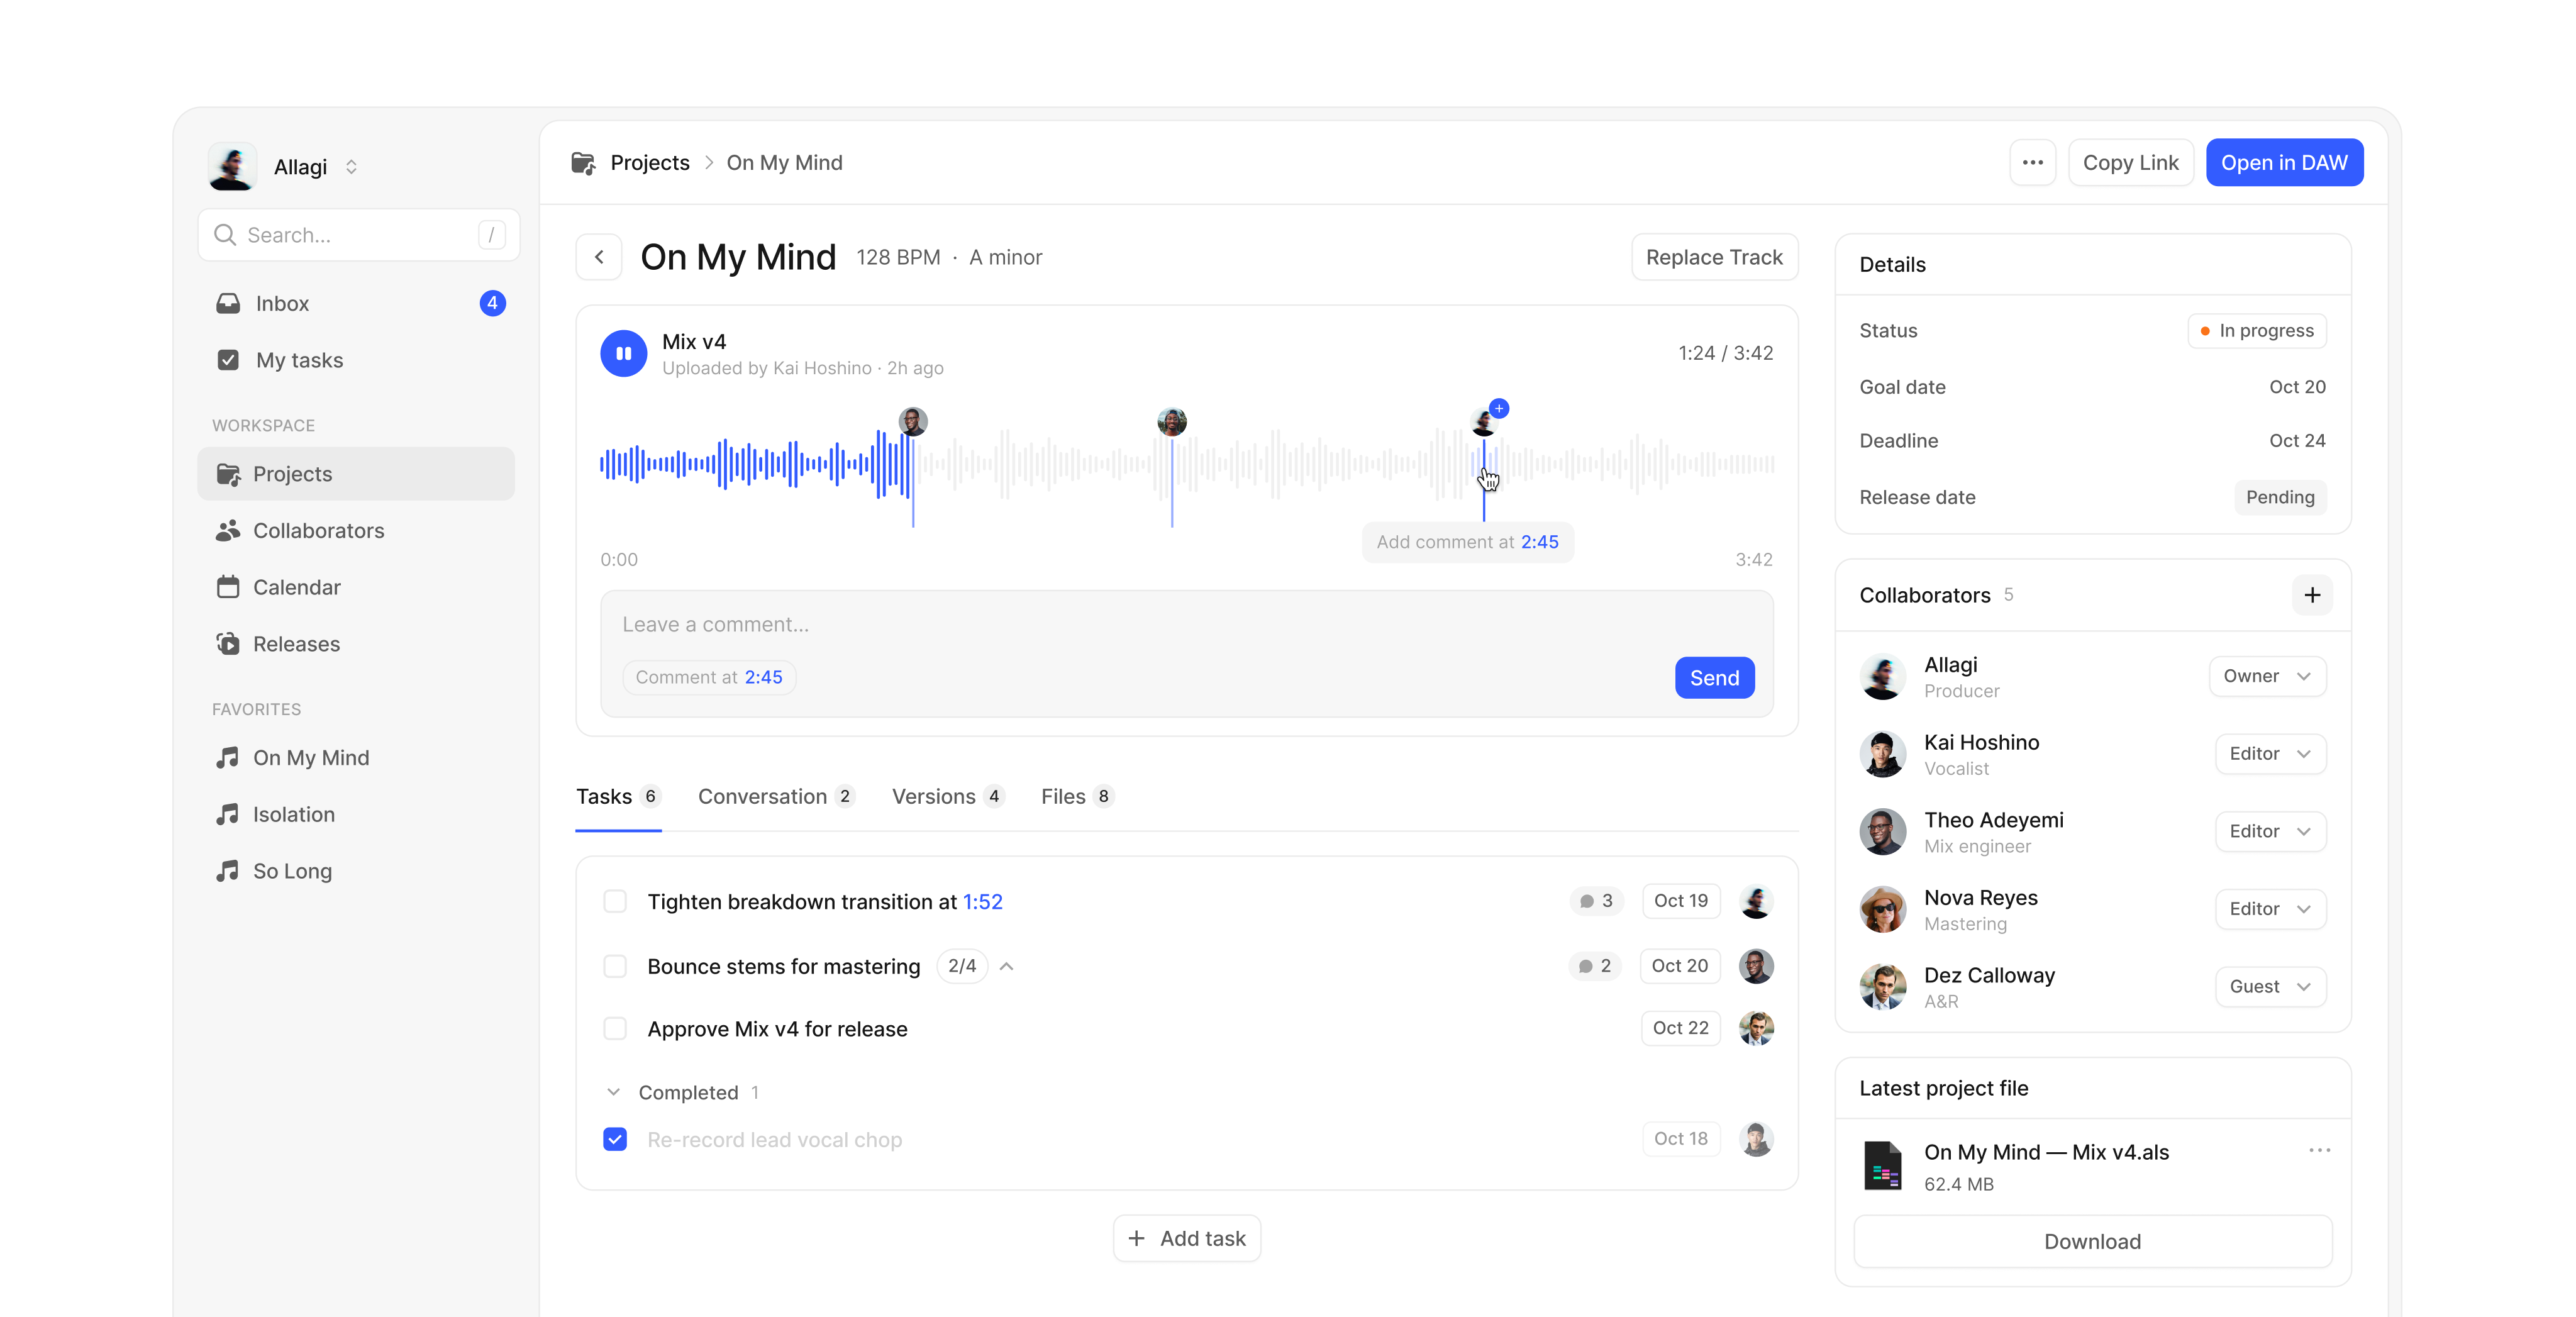Check Tighten breakdown transition task
The image size is (2576, 1317).
[615, 901]
